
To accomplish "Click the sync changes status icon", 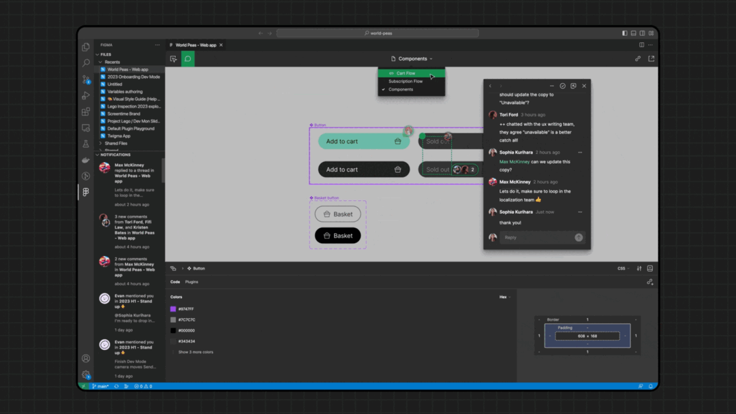I will pos(117,386).
